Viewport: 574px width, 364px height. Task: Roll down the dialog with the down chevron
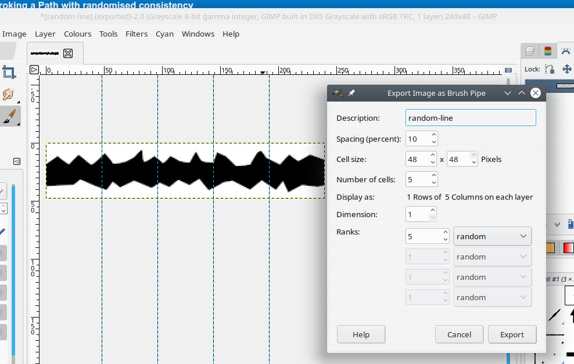click(508, 93)
